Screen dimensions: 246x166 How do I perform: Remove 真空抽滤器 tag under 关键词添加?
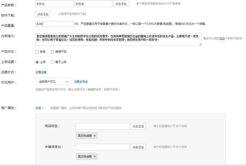95,156
